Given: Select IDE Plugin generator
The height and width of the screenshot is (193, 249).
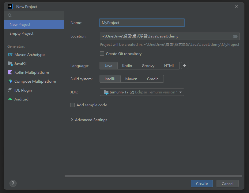Looking at the screenshot, I should [x=34, y=90].
